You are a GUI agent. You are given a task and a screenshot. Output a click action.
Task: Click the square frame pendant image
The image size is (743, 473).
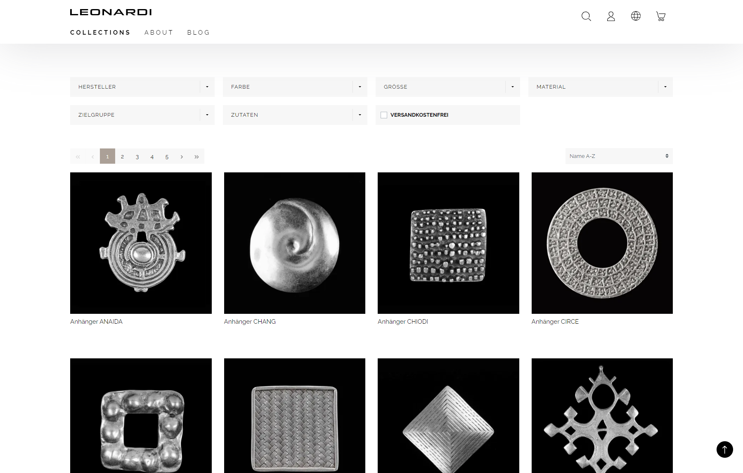[141, 416]
